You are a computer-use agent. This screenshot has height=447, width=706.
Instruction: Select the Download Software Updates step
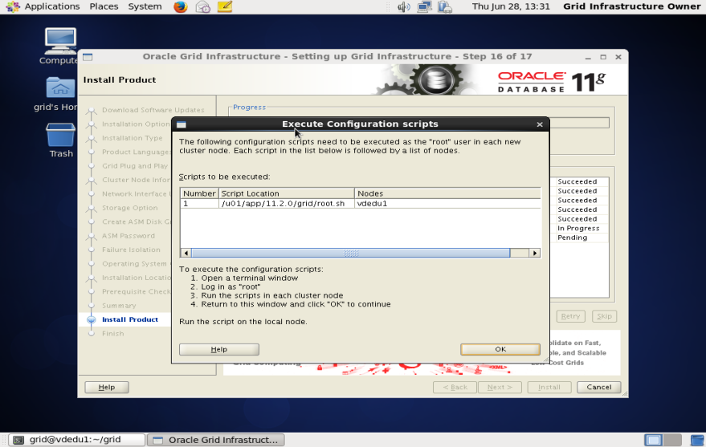tap(153, 110)
